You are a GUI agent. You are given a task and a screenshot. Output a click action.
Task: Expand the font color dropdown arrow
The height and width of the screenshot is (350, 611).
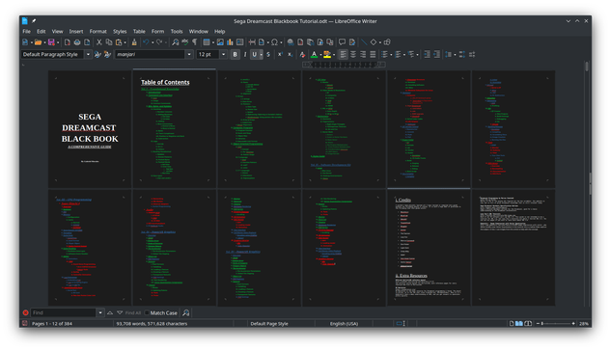pos(320,55)
